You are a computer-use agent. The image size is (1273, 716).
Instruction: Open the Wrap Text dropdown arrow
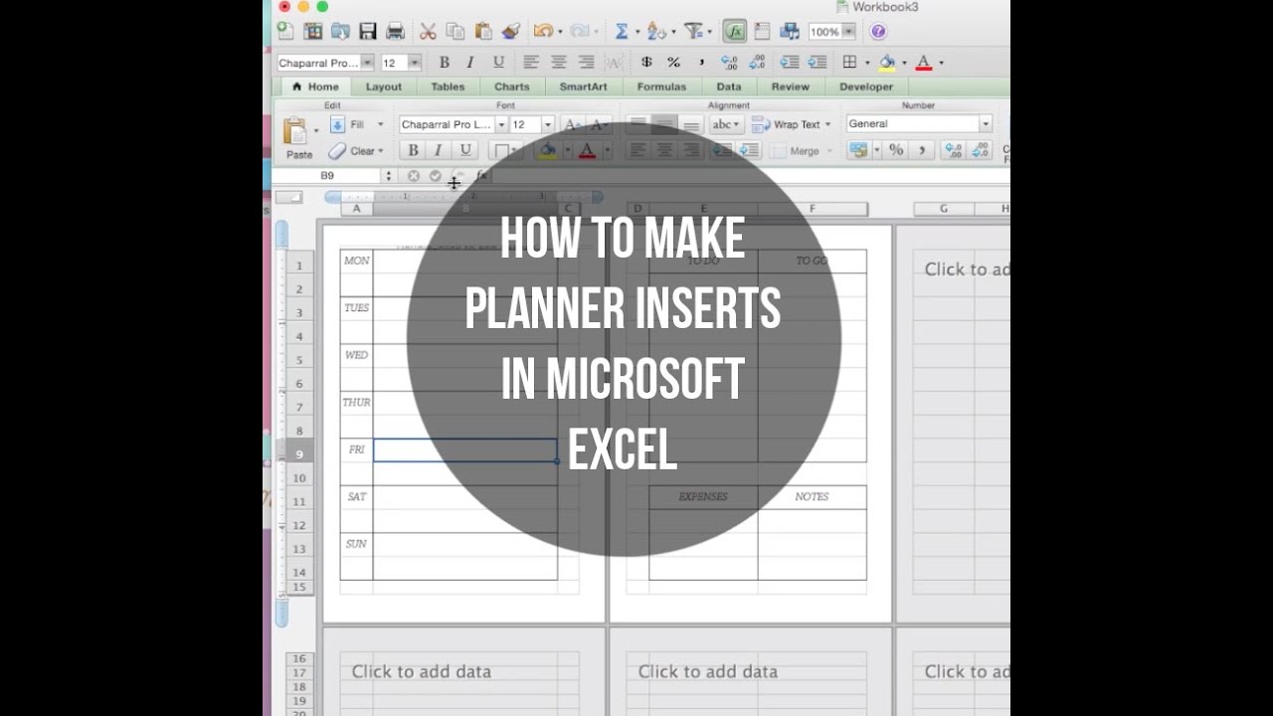[x=827, y=124]
